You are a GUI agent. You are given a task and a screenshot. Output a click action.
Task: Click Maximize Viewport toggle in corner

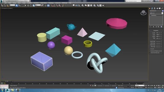(x=163, y=87)
